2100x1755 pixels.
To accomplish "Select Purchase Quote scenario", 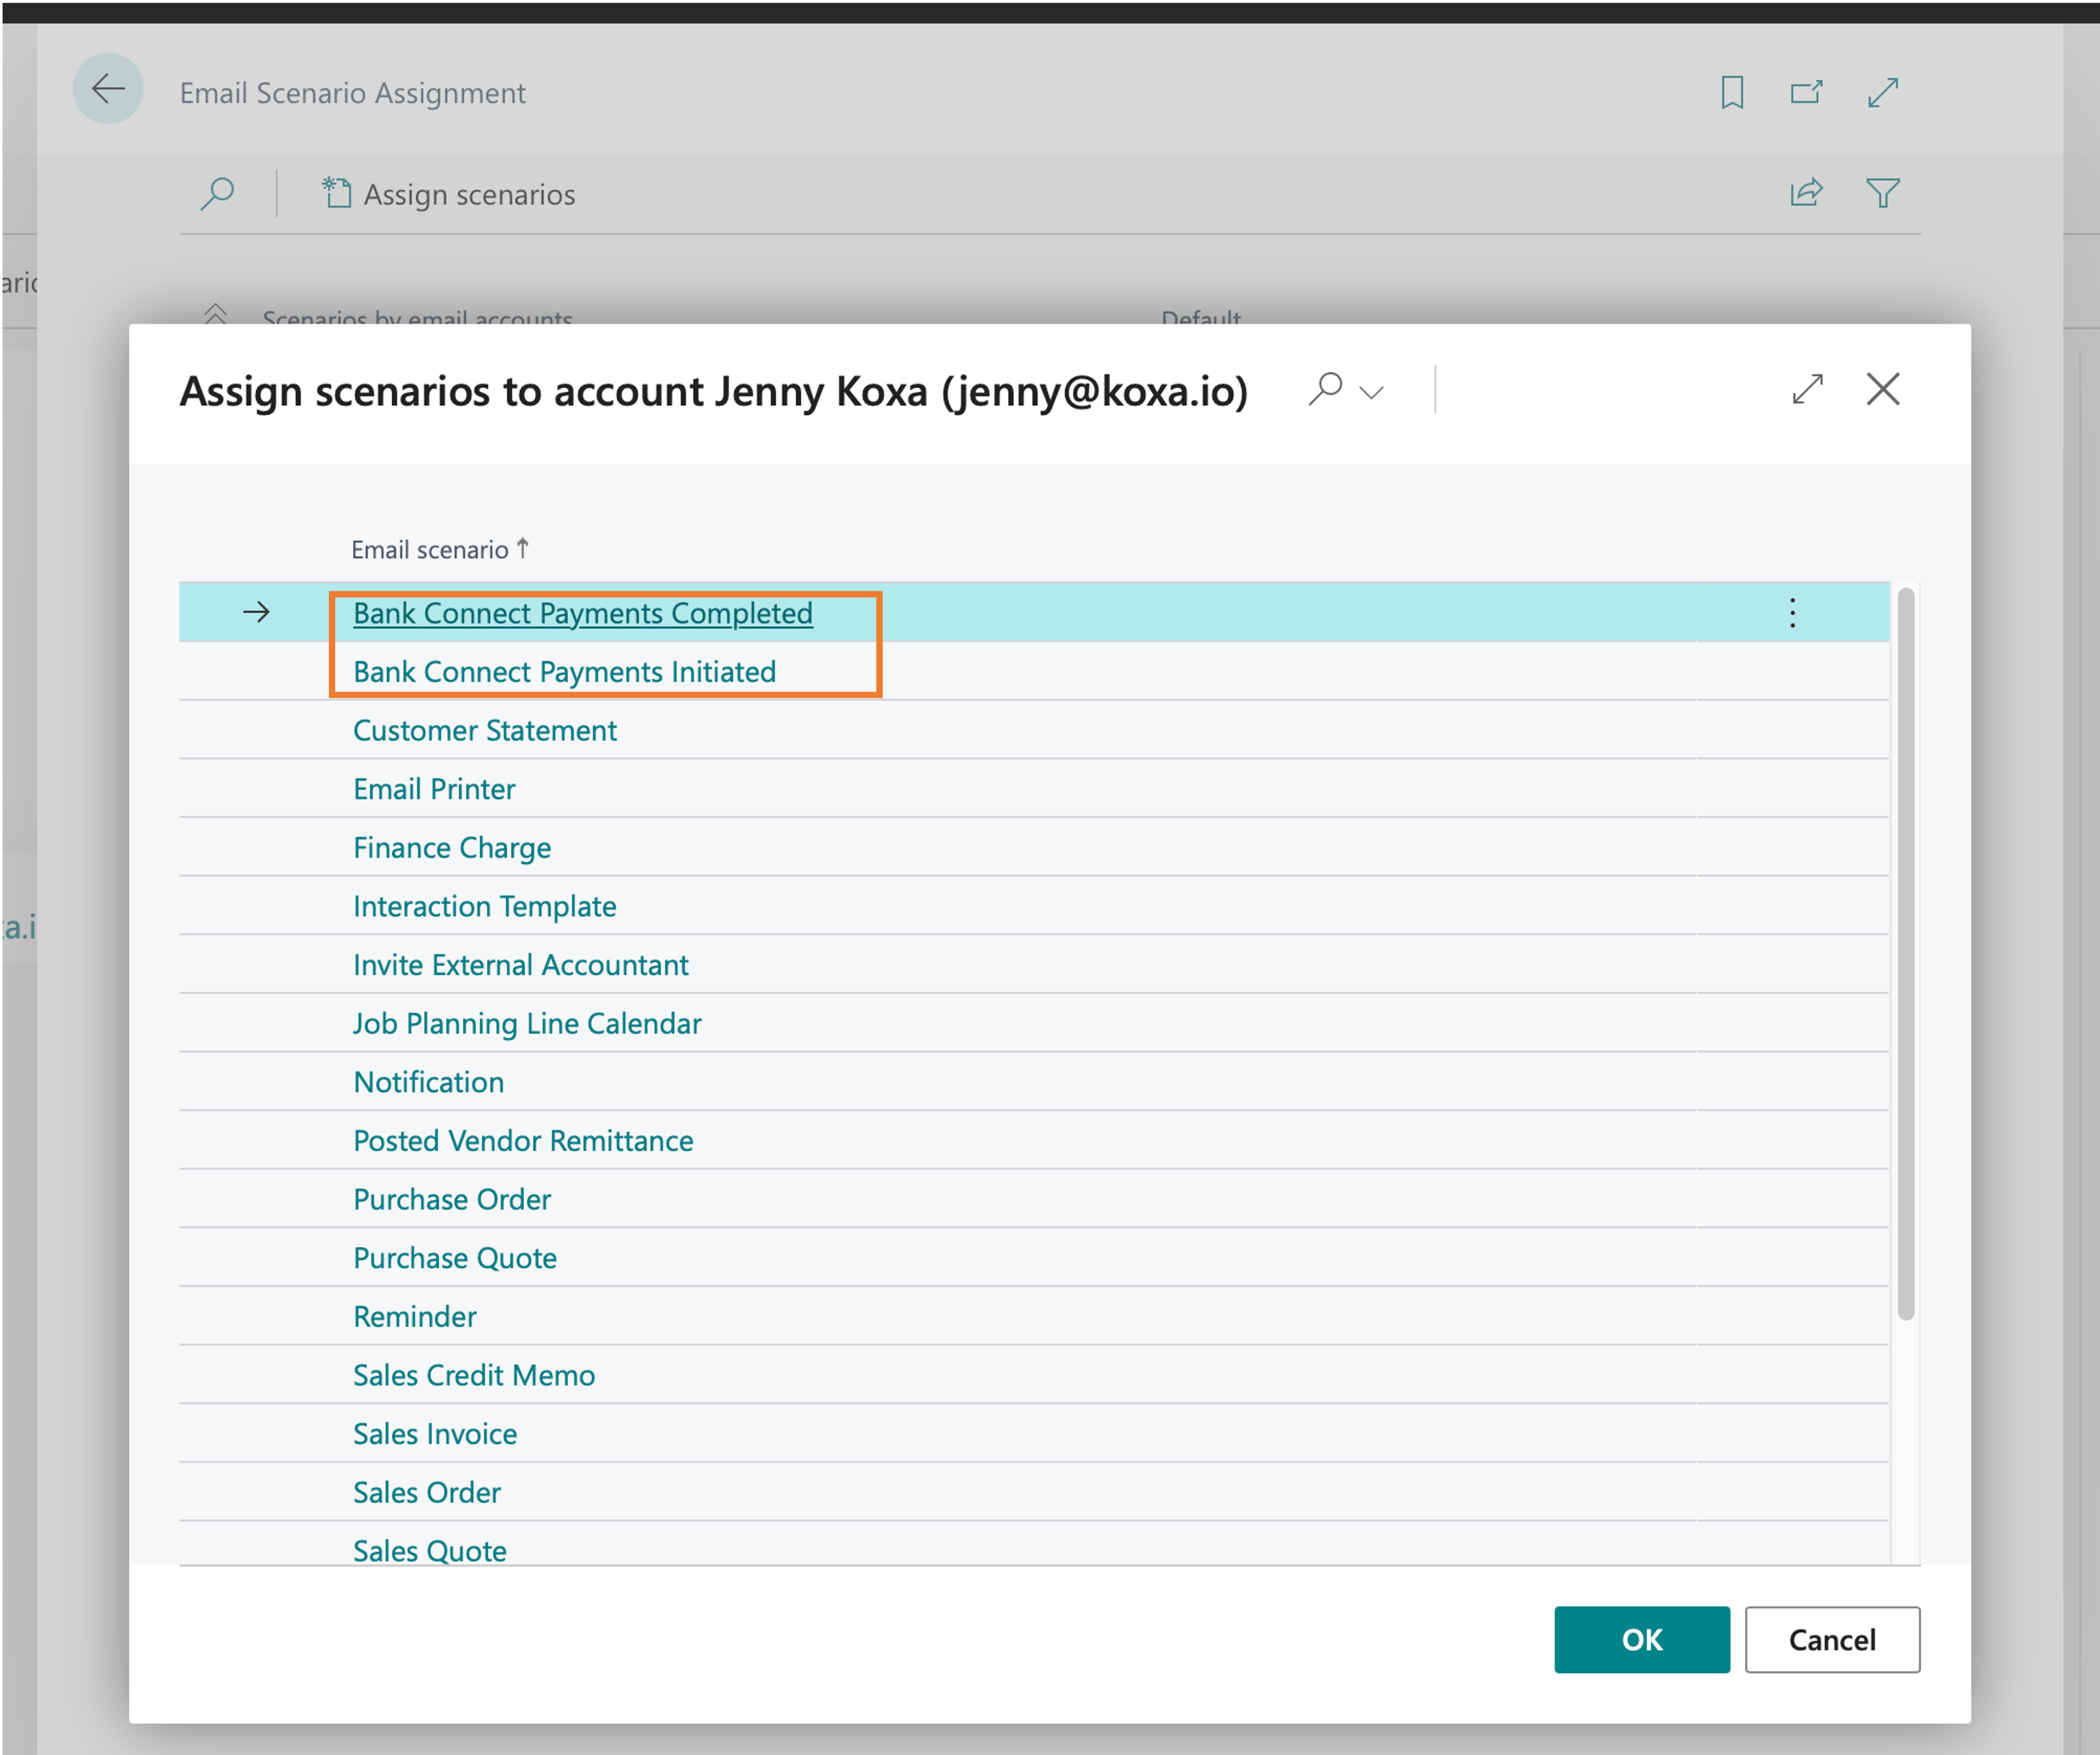I will [455, 1258].
